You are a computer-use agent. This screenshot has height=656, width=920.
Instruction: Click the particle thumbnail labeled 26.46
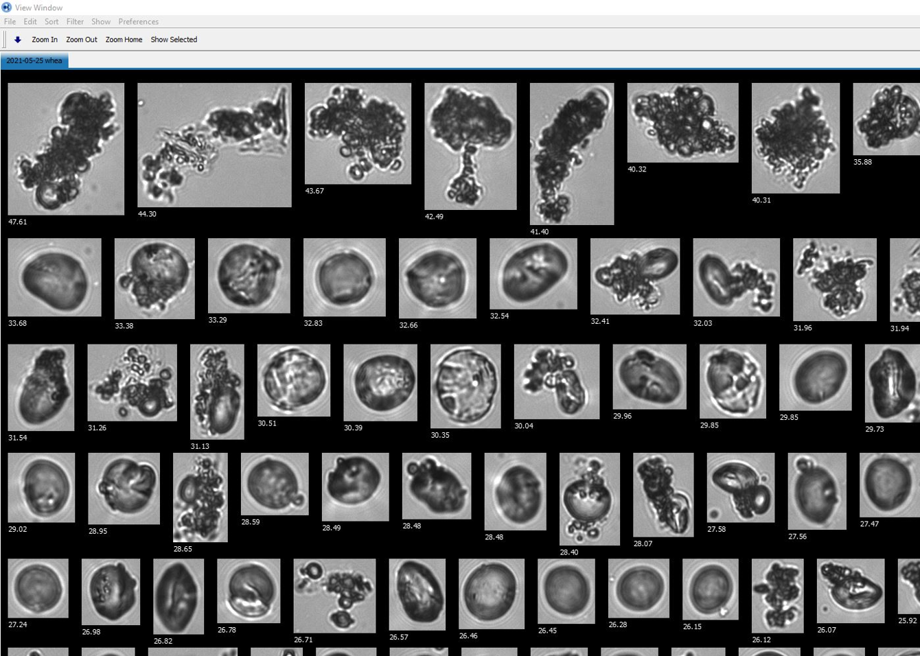pos(492,594)
